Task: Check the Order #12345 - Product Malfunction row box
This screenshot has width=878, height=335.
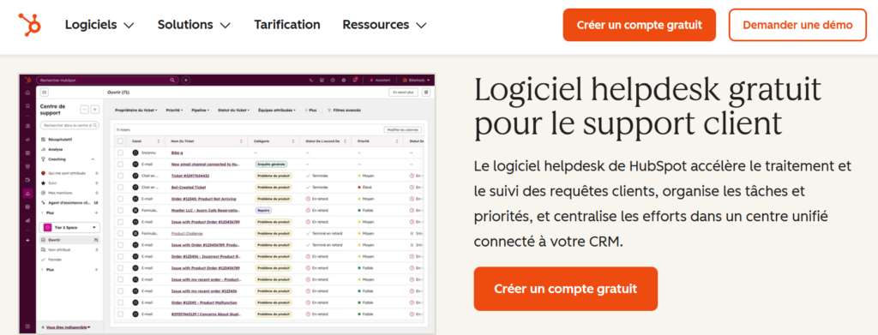Action: pyautogui.click(x=120, y=302)
